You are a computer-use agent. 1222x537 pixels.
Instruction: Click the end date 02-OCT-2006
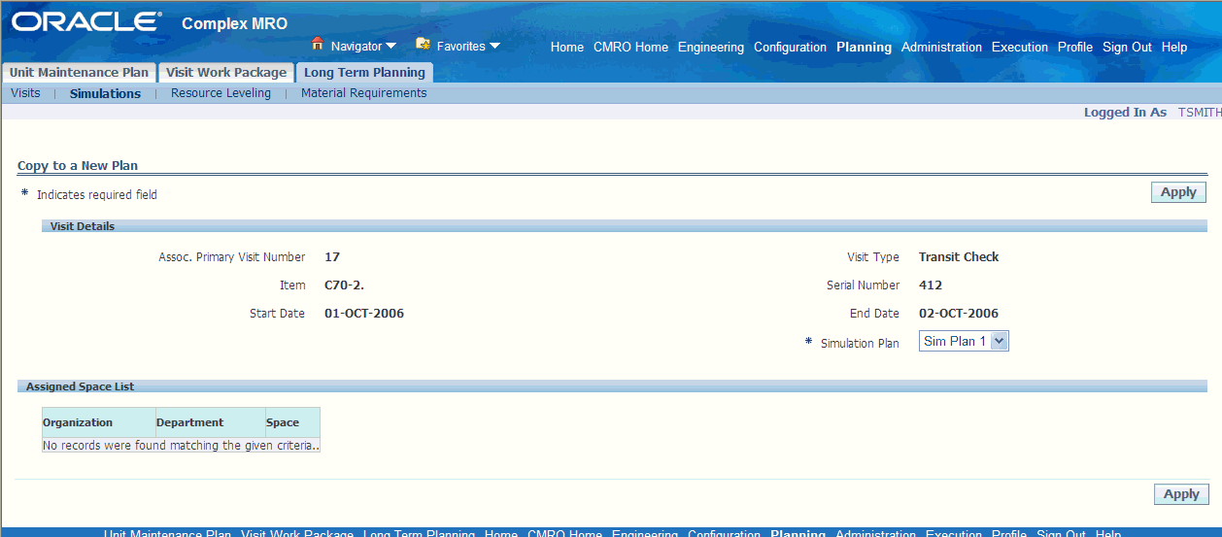(959, 314)
